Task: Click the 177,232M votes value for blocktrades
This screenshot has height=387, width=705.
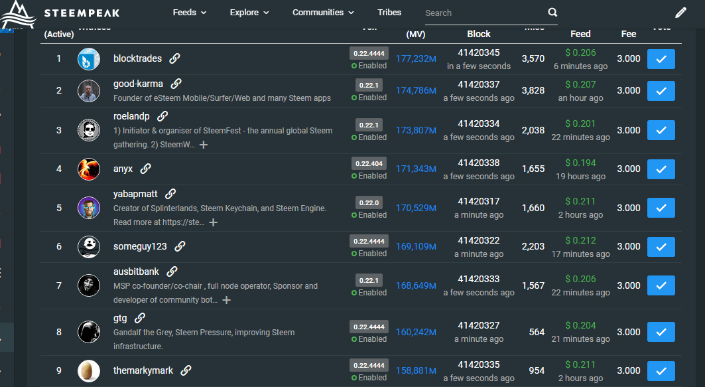Action: pos(416,59)
